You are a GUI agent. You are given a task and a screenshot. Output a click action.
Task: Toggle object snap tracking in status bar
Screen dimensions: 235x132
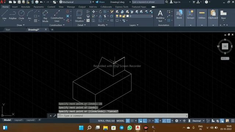(164, 121)
